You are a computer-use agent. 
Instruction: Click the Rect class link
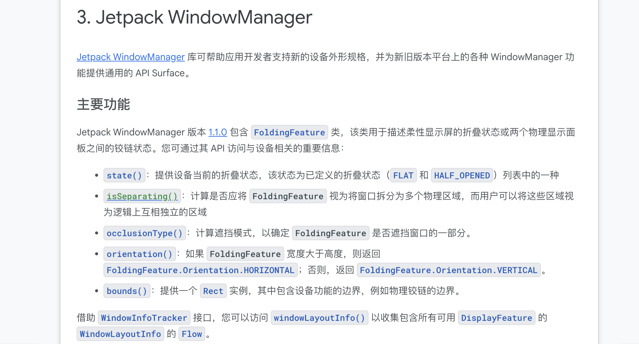213,291
